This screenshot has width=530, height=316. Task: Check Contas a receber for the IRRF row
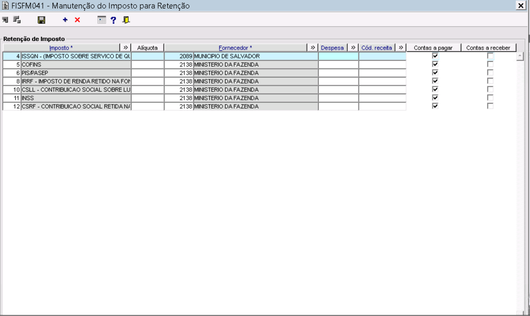pyautogui.click(x=490, y=81)
